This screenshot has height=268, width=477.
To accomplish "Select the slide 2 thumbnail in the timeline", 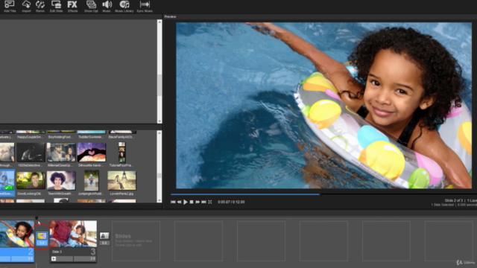I will (x=17, y=233).
